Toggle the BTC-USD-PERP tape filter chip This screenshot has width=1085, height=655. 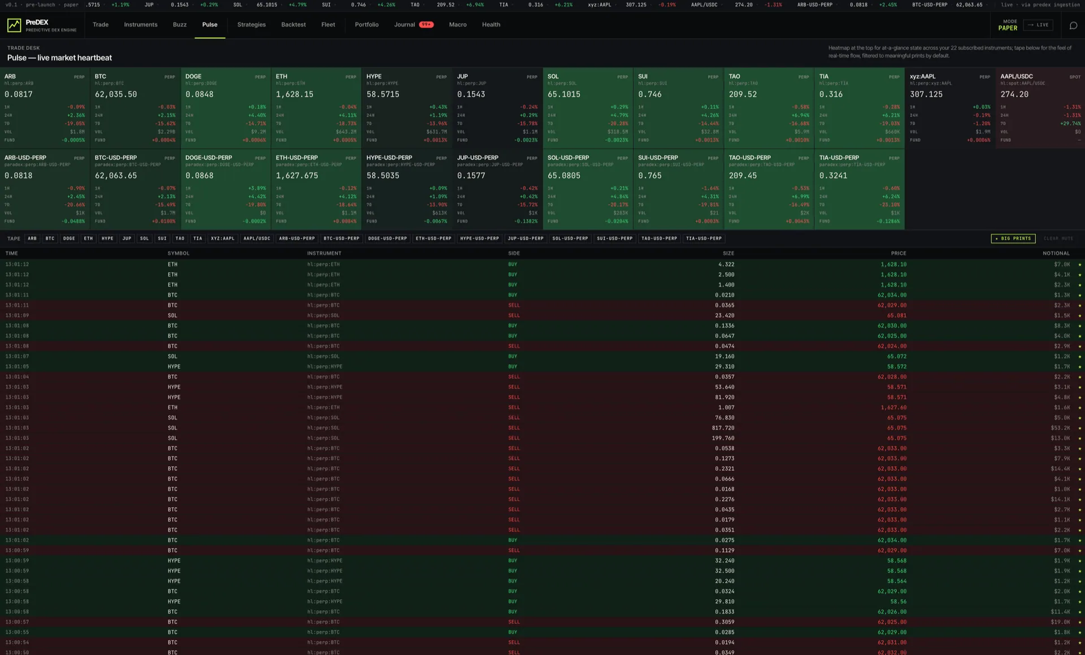(341, 238)
